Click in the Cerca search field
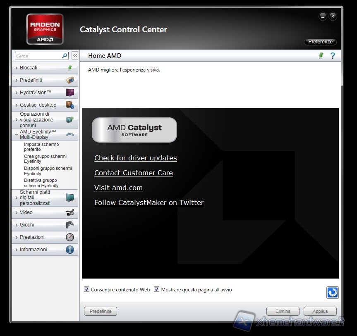The height and width of the screenshot is (336, 357). point(38,56)
